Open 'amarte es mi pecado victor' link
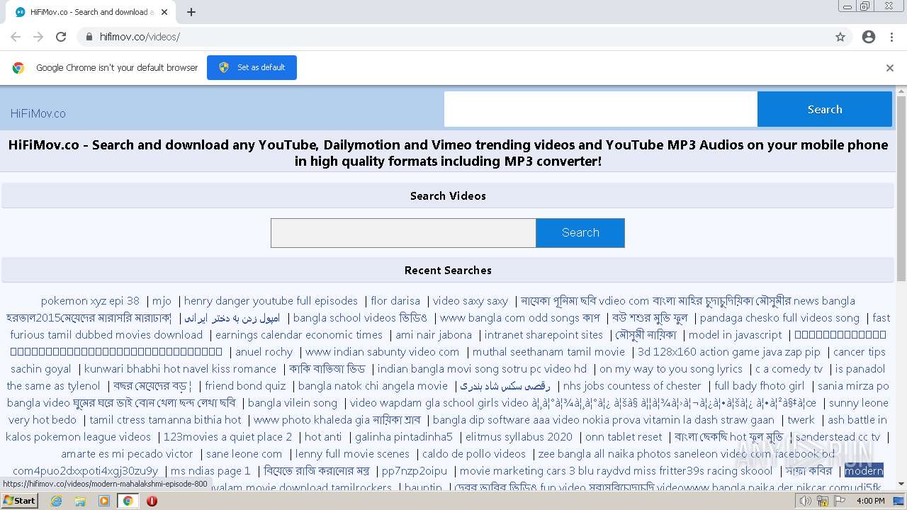 coord(127,454)
